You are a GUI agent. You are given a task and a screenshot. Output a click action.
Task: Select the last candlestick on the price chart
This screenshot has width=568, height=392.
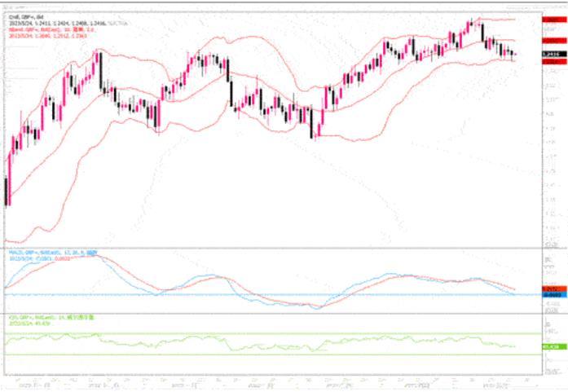tap(513, 55)
